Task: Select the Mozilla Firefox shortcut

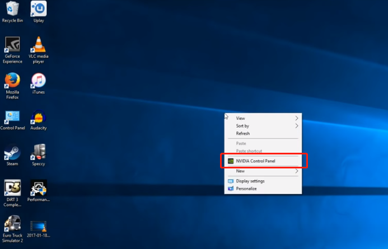Action: point(12,86)
